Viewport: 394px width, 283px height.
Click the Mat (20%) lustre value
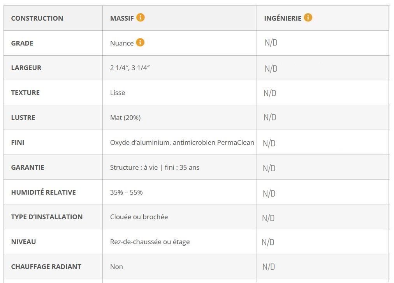pyautogui.click(x=125, y=118)
